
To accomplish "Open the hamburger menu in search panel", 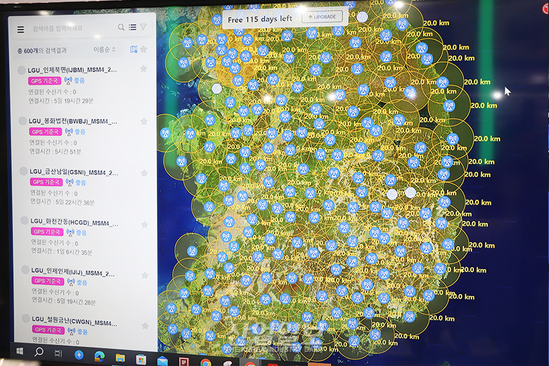I will click(21, 29).
